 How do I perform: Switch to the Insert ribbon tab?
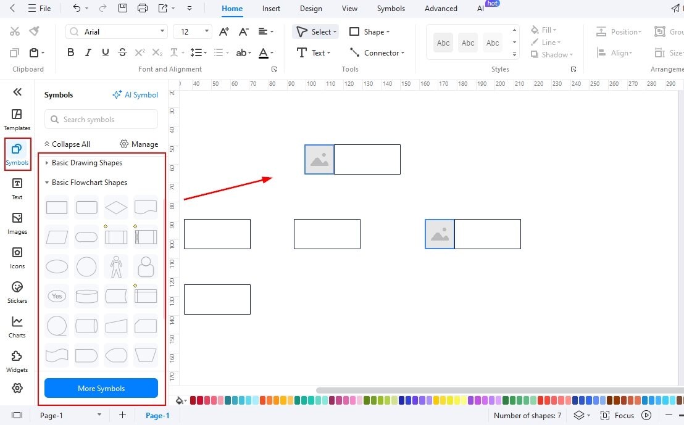271,9
